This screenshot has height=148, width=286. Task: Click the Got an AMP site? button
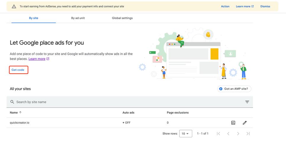[234, 89]
